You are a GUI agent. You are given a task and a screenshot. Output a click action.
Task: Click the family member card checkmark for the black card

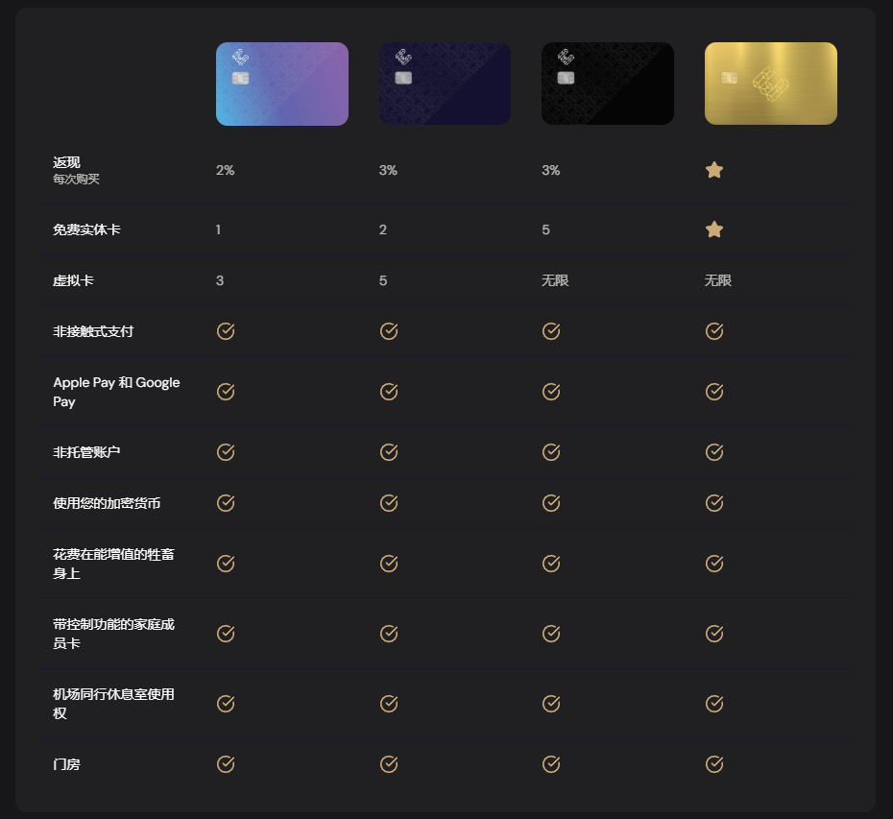(x=551, y=634)
